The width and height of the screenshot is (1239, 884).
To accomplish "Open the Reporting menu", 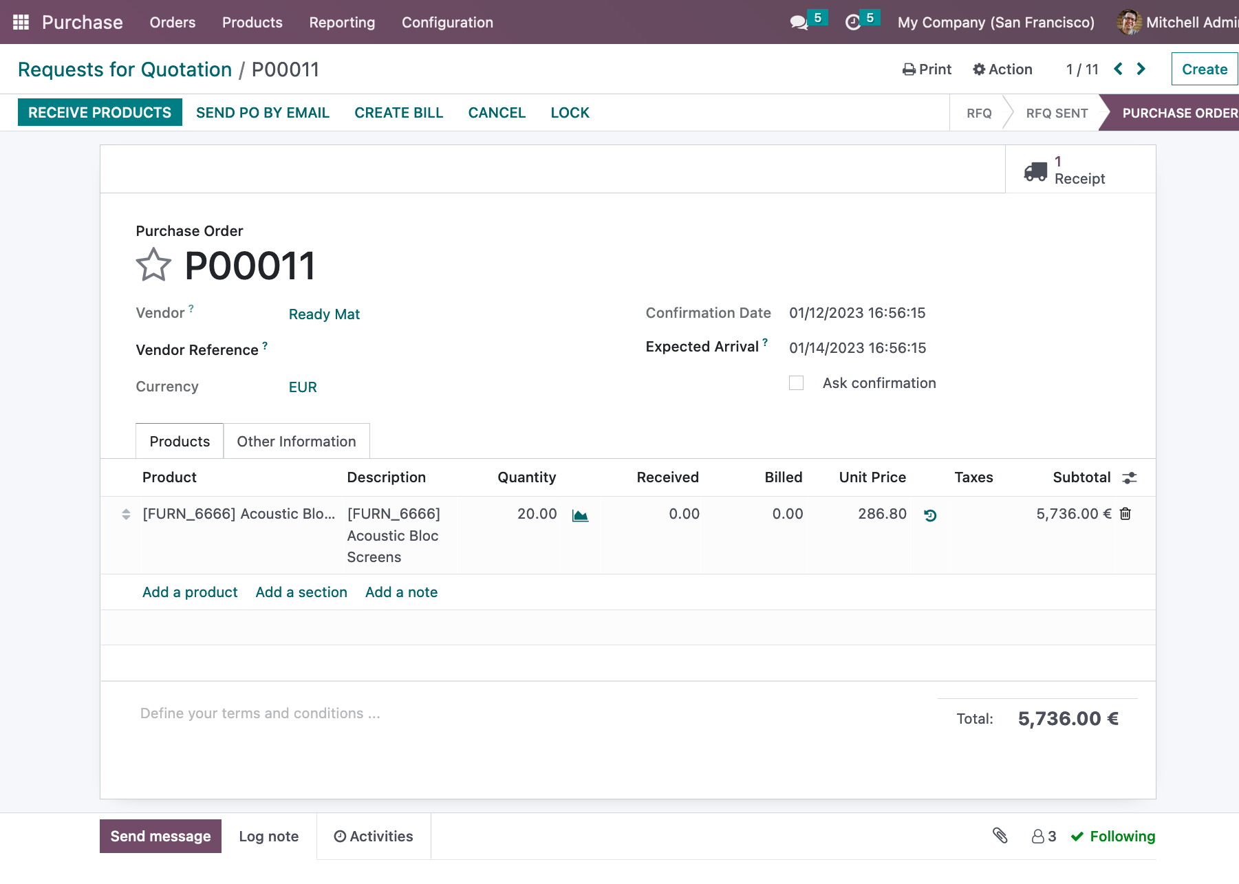I will point(342,23).
